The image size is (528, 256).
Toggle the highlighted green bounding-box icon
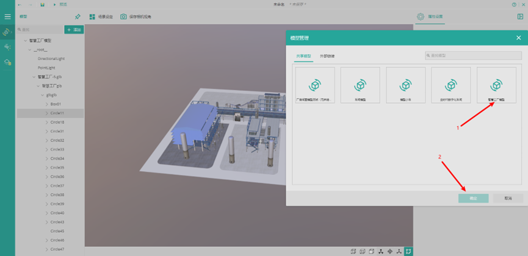tap(408, 251)
